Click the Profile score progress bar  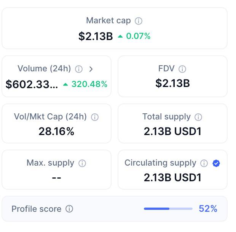tap(168, 209)
